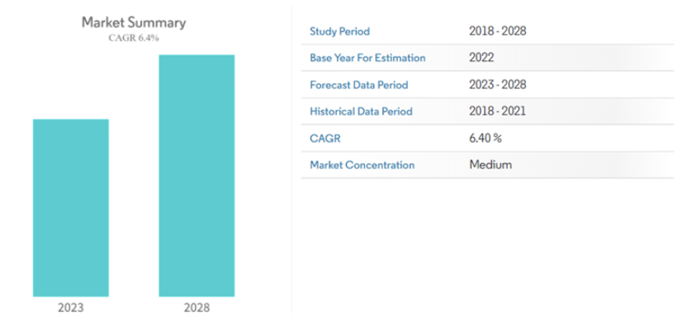Select the Study Period label
The height and width of the screenshot is (335, 678).
coord(339,31)
